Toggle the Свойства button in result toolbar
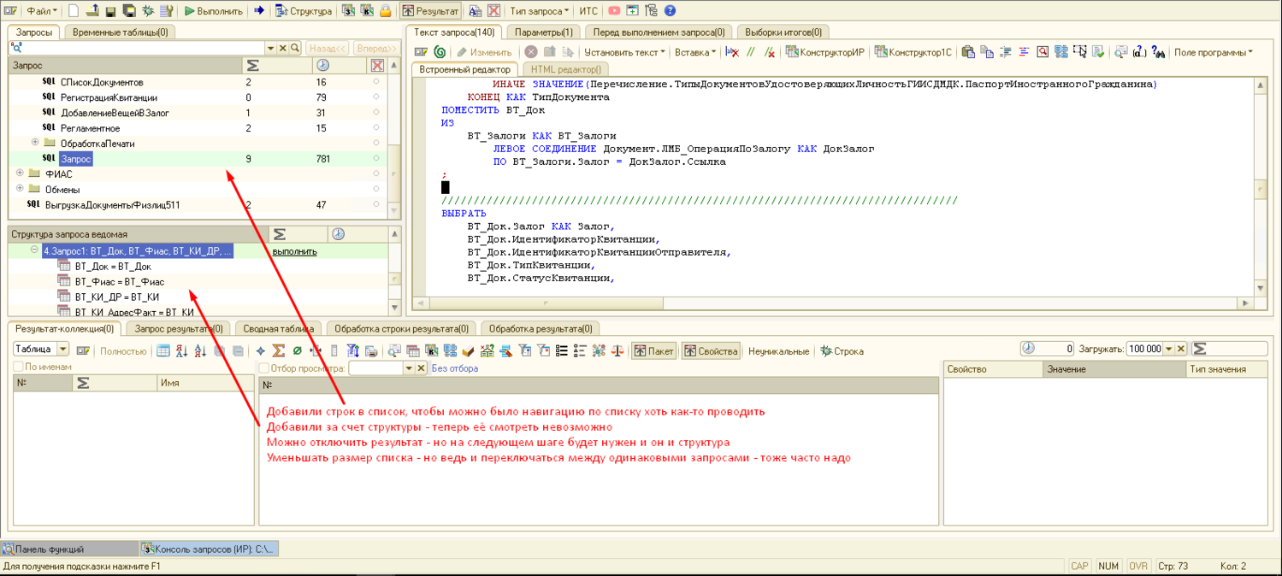The width and height of the screenshot is (1282, 576). click(710, 351)
